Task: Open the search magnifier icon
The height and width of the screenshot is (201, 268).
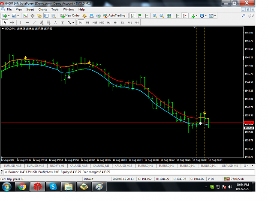Action: point(244,16)
